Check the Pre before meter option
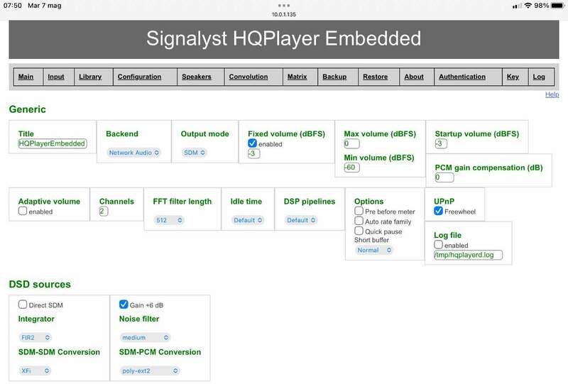 tap(359, 211)
